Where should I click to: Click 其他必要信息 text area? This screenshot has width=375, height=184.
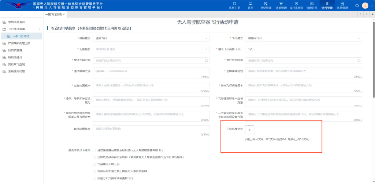click(x=151, y=131)
